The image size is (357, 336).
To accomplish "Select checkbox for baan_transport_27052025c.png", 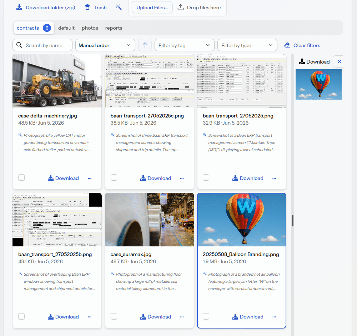I will click(114, 177).
